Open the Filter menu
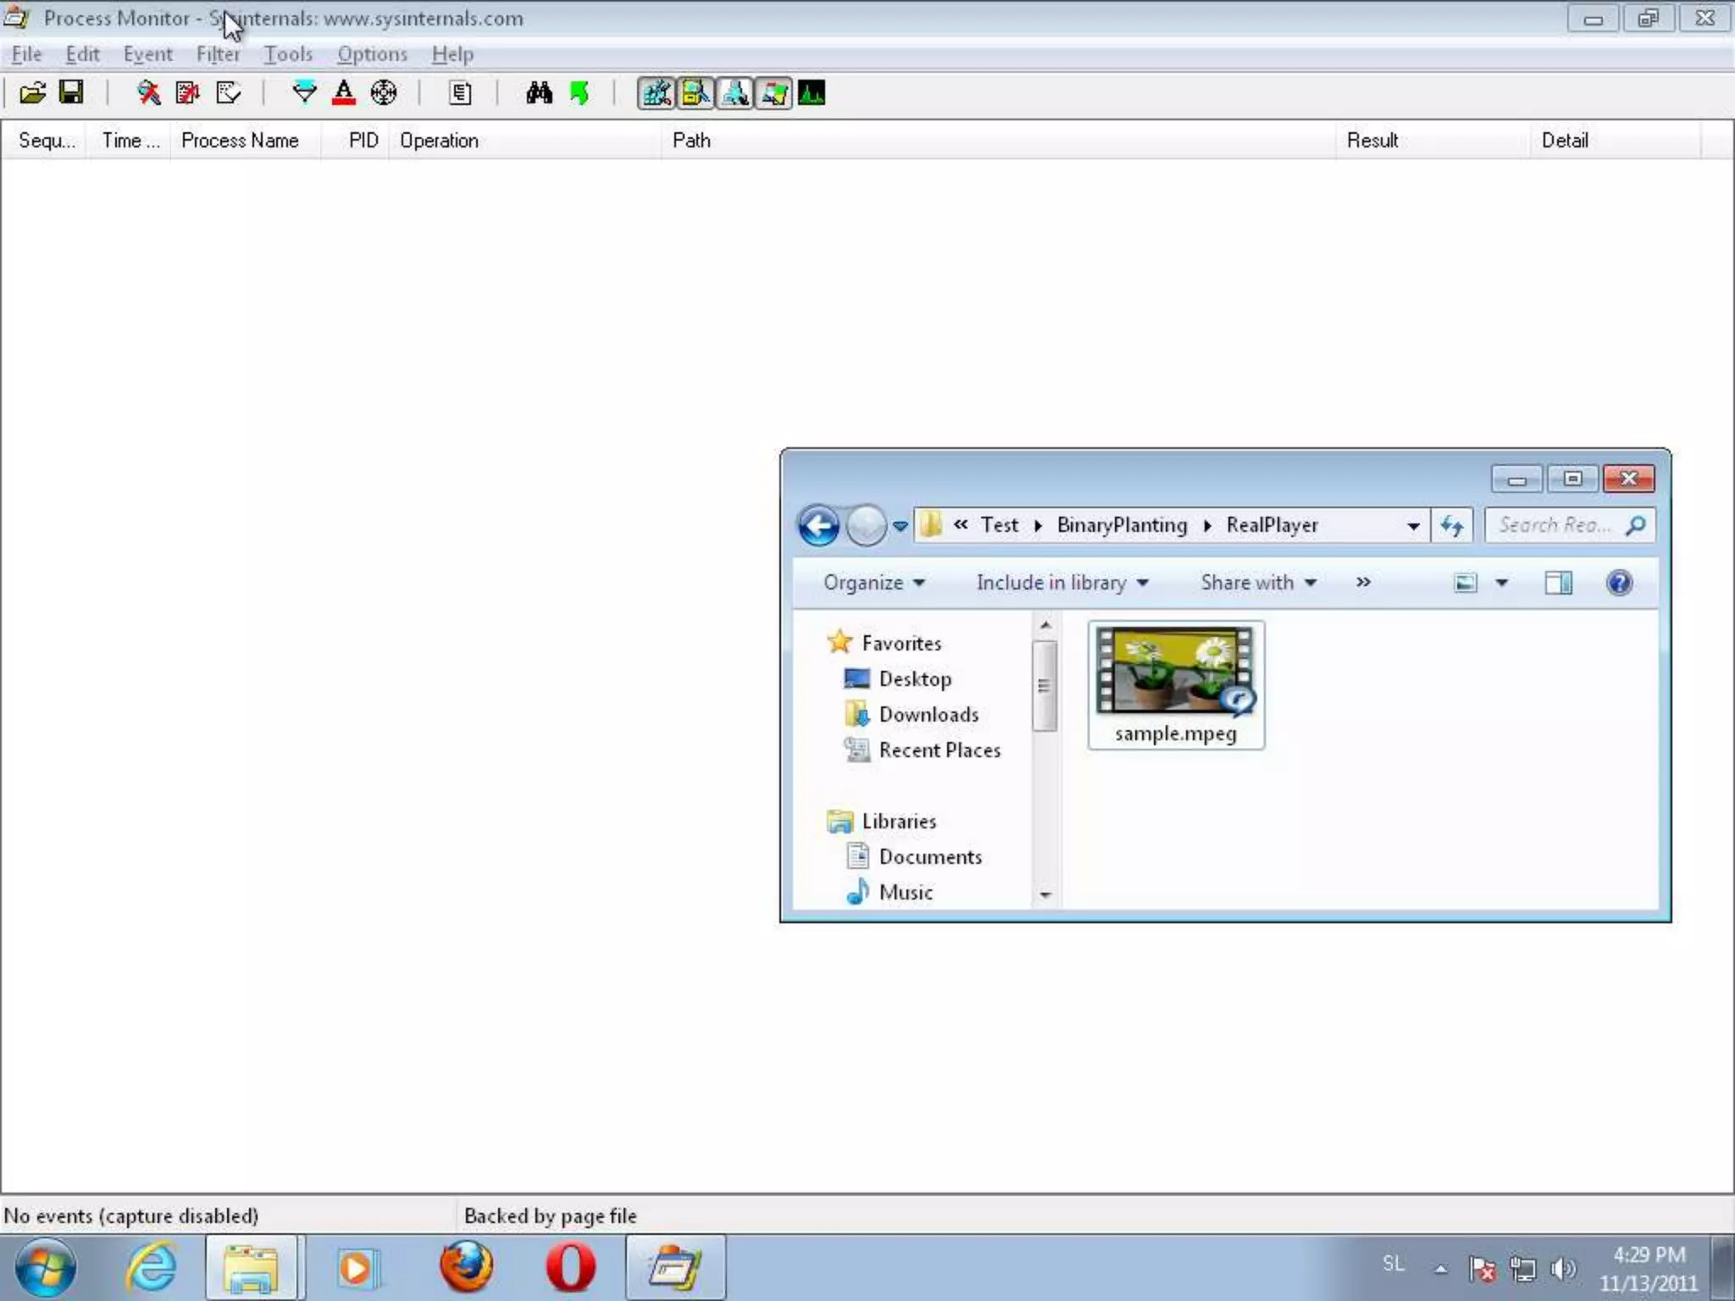This screenshot has width=1735, height=1301. click(x=218, y=54)
